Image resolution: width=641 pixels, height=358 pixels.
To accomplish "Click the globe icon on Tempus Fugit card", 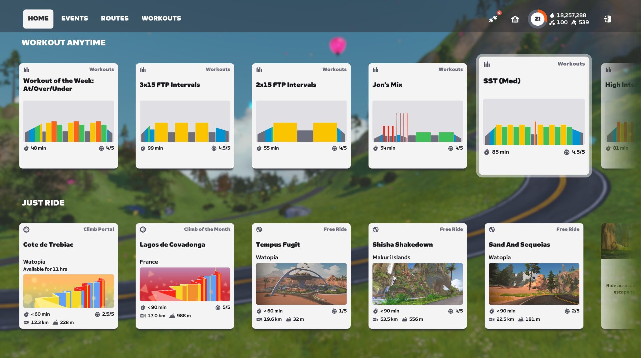I will [x=259, y=229].
